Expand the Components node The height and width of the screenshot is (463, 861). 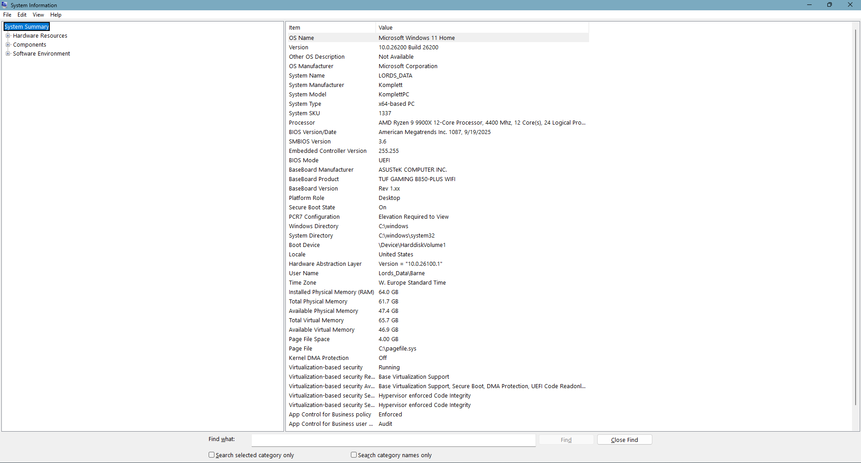click(x=8, y=45)
